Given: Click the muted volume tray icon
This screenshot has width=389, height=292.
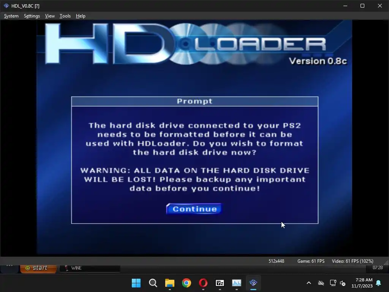Looking at the screenshot, I should (343, 283).
